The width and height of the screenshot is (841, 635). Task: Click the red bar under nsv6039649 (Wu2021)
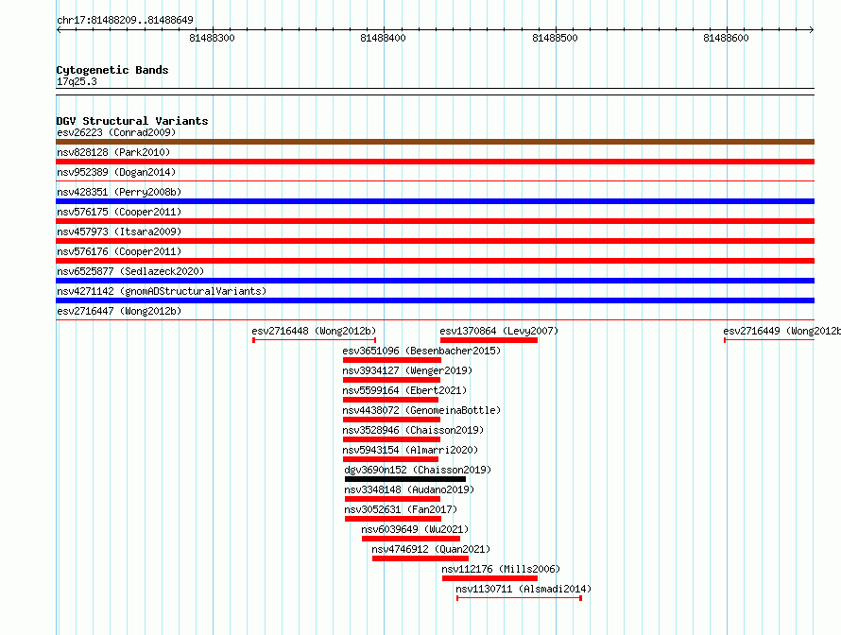coord(411,539)
